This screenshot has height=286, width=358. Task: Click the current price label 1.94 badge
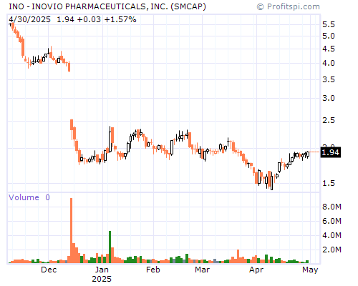tap(331, 152)
